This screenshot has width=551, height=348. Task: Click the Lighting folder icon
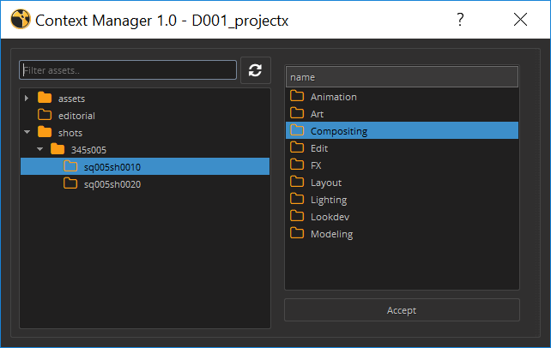(x=298, y=200)
